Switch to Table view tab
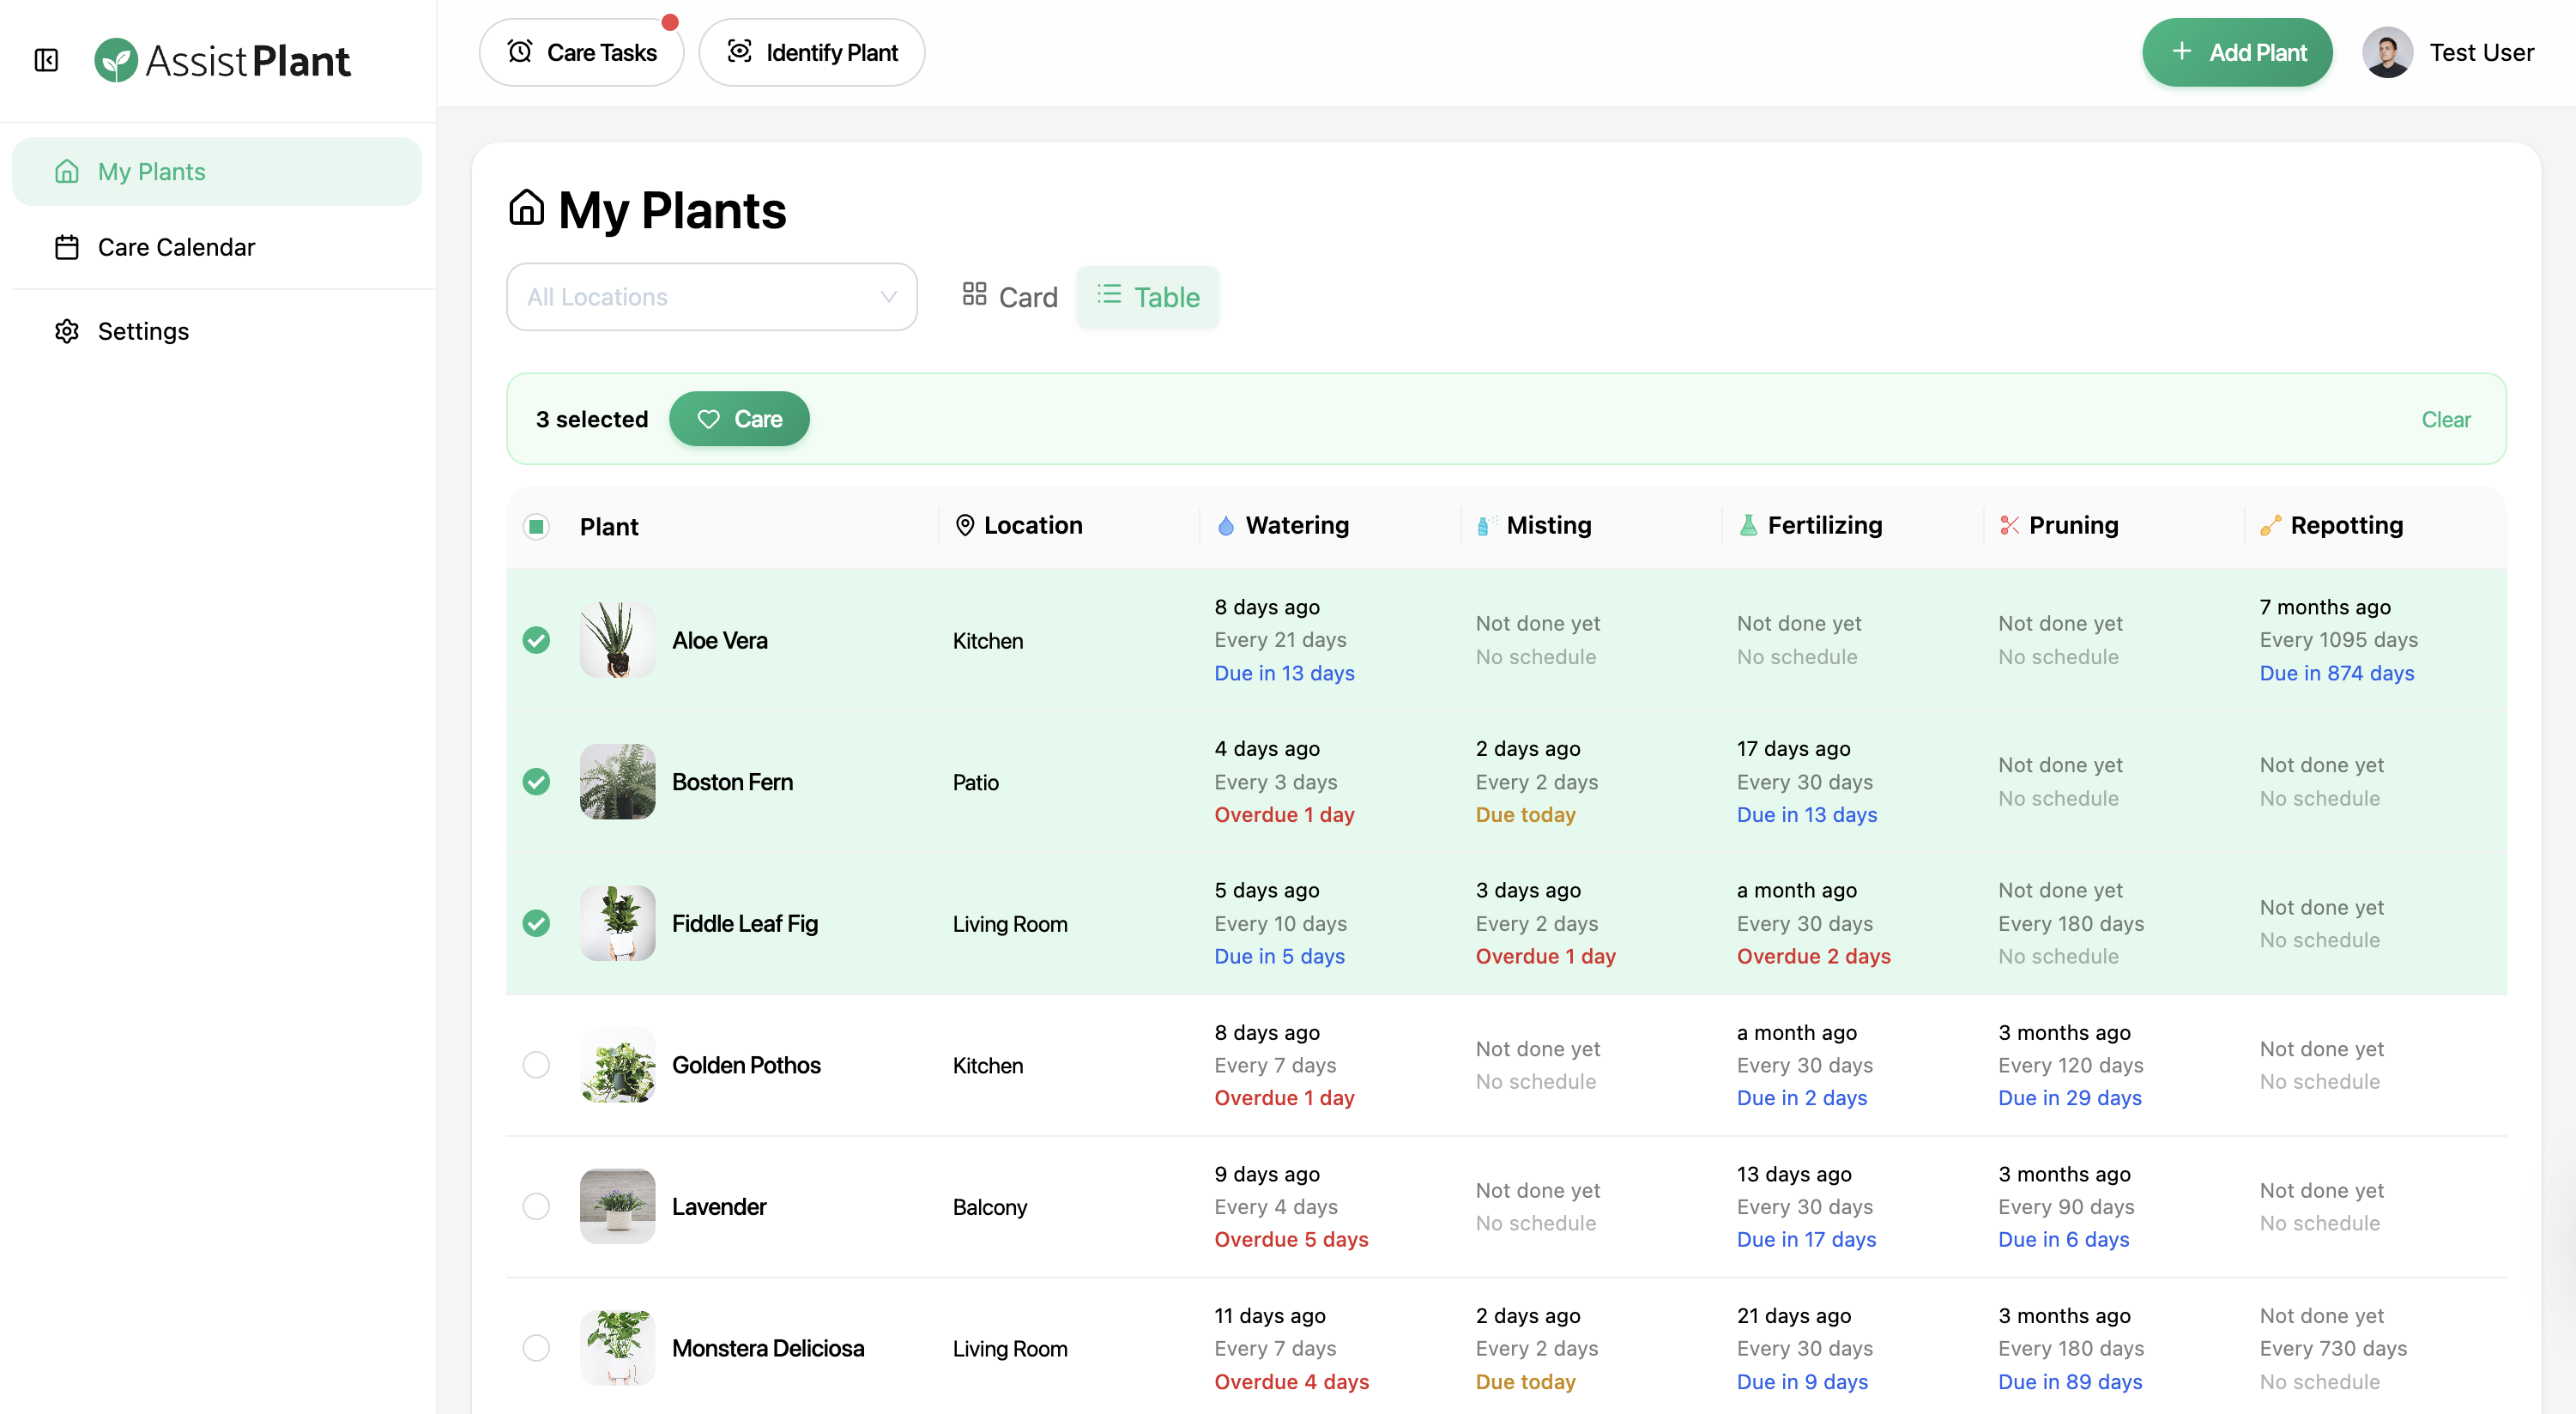This screenshot has height=1414, width=2576. pos(1148,297)
